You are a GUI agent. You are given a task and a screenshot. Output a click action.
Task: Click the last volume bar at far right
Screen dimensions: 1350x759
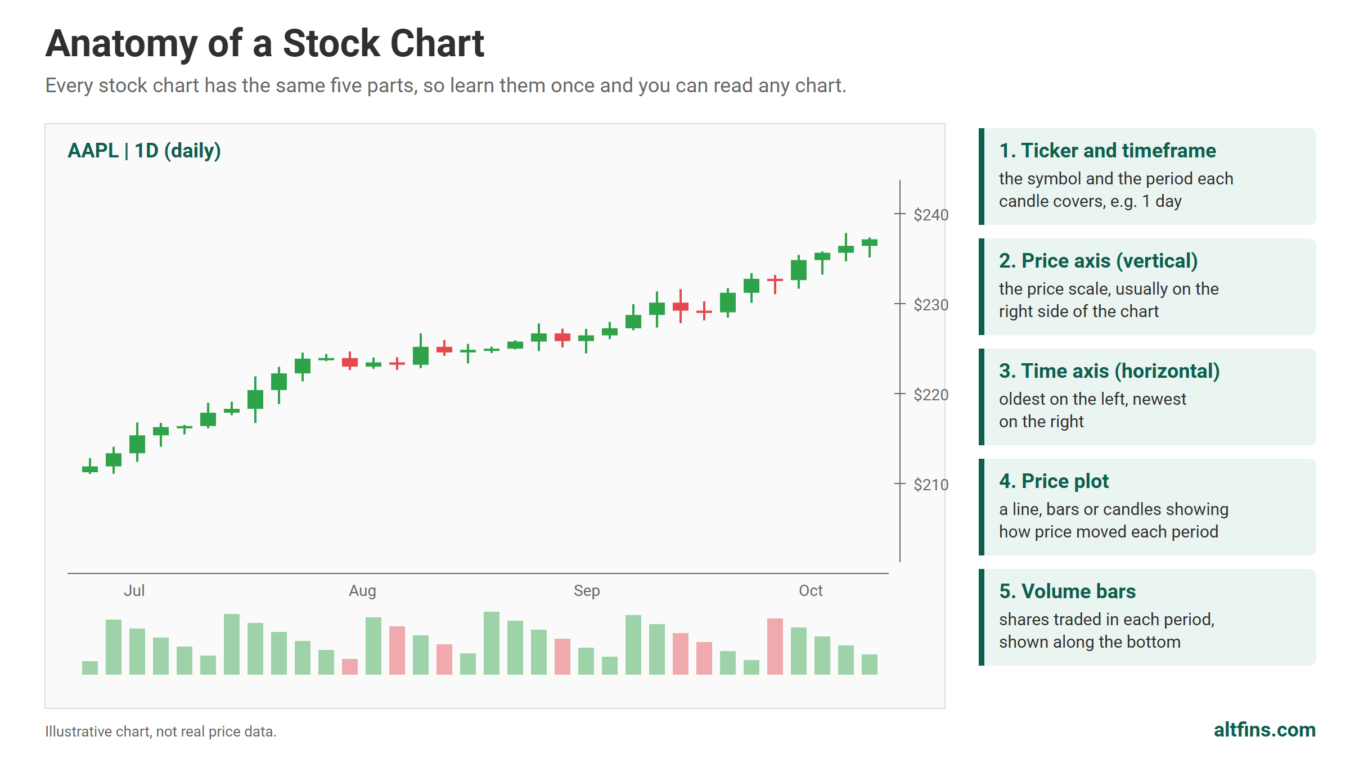pyautogui.click(x=870, y=665)
